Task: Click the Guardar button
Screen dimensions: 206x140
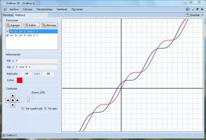Action: (193, 15)
